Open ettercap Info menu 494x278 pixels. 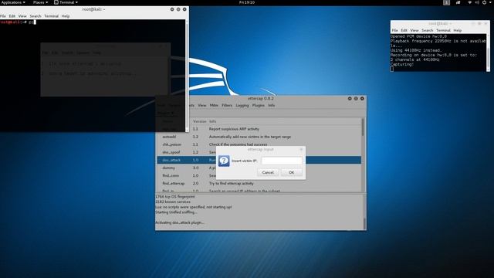pos(272,105)
